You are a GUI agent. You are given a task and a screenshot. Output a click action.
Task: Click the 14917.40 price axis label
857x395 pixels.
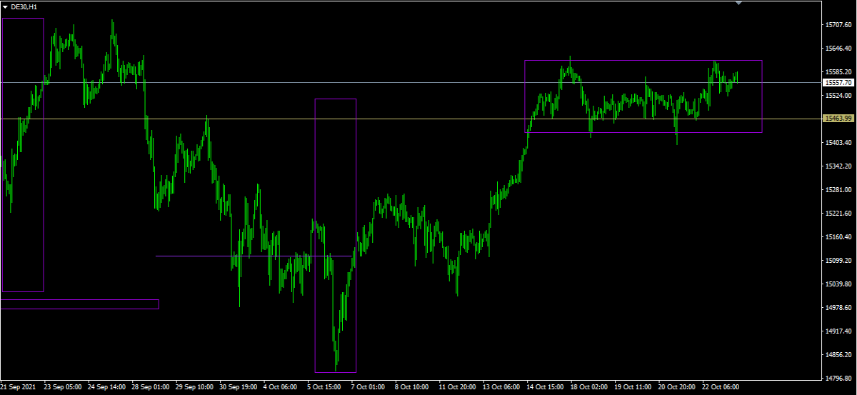(838, 331)
